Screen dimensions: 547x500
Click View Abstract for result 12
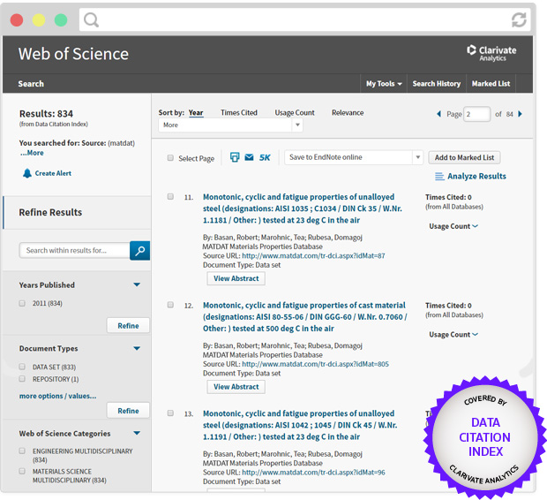tap(236, 387)
